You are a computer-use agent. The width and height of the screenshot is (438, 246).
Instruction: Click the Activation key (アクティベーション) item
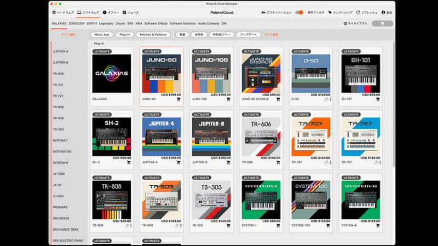pos(276,13)
